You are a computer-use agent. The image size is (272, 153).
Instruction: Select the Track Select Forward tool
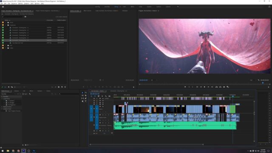(x=85, y=93)
